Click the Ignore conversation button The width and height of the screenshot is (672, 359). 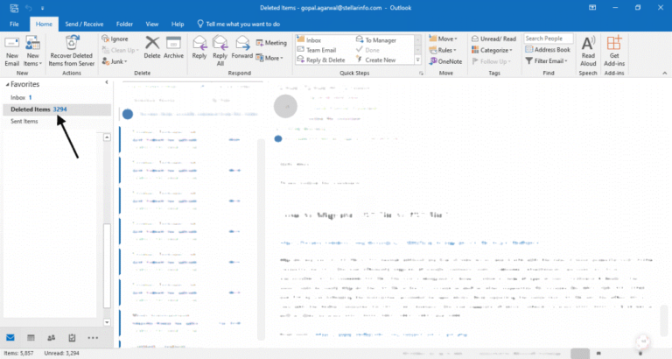[115, 39]
